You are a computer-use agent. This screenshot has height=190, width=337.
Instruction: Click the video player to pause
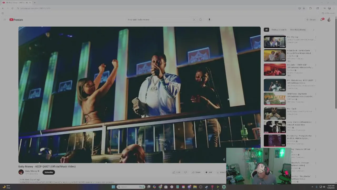click(139, 95)
